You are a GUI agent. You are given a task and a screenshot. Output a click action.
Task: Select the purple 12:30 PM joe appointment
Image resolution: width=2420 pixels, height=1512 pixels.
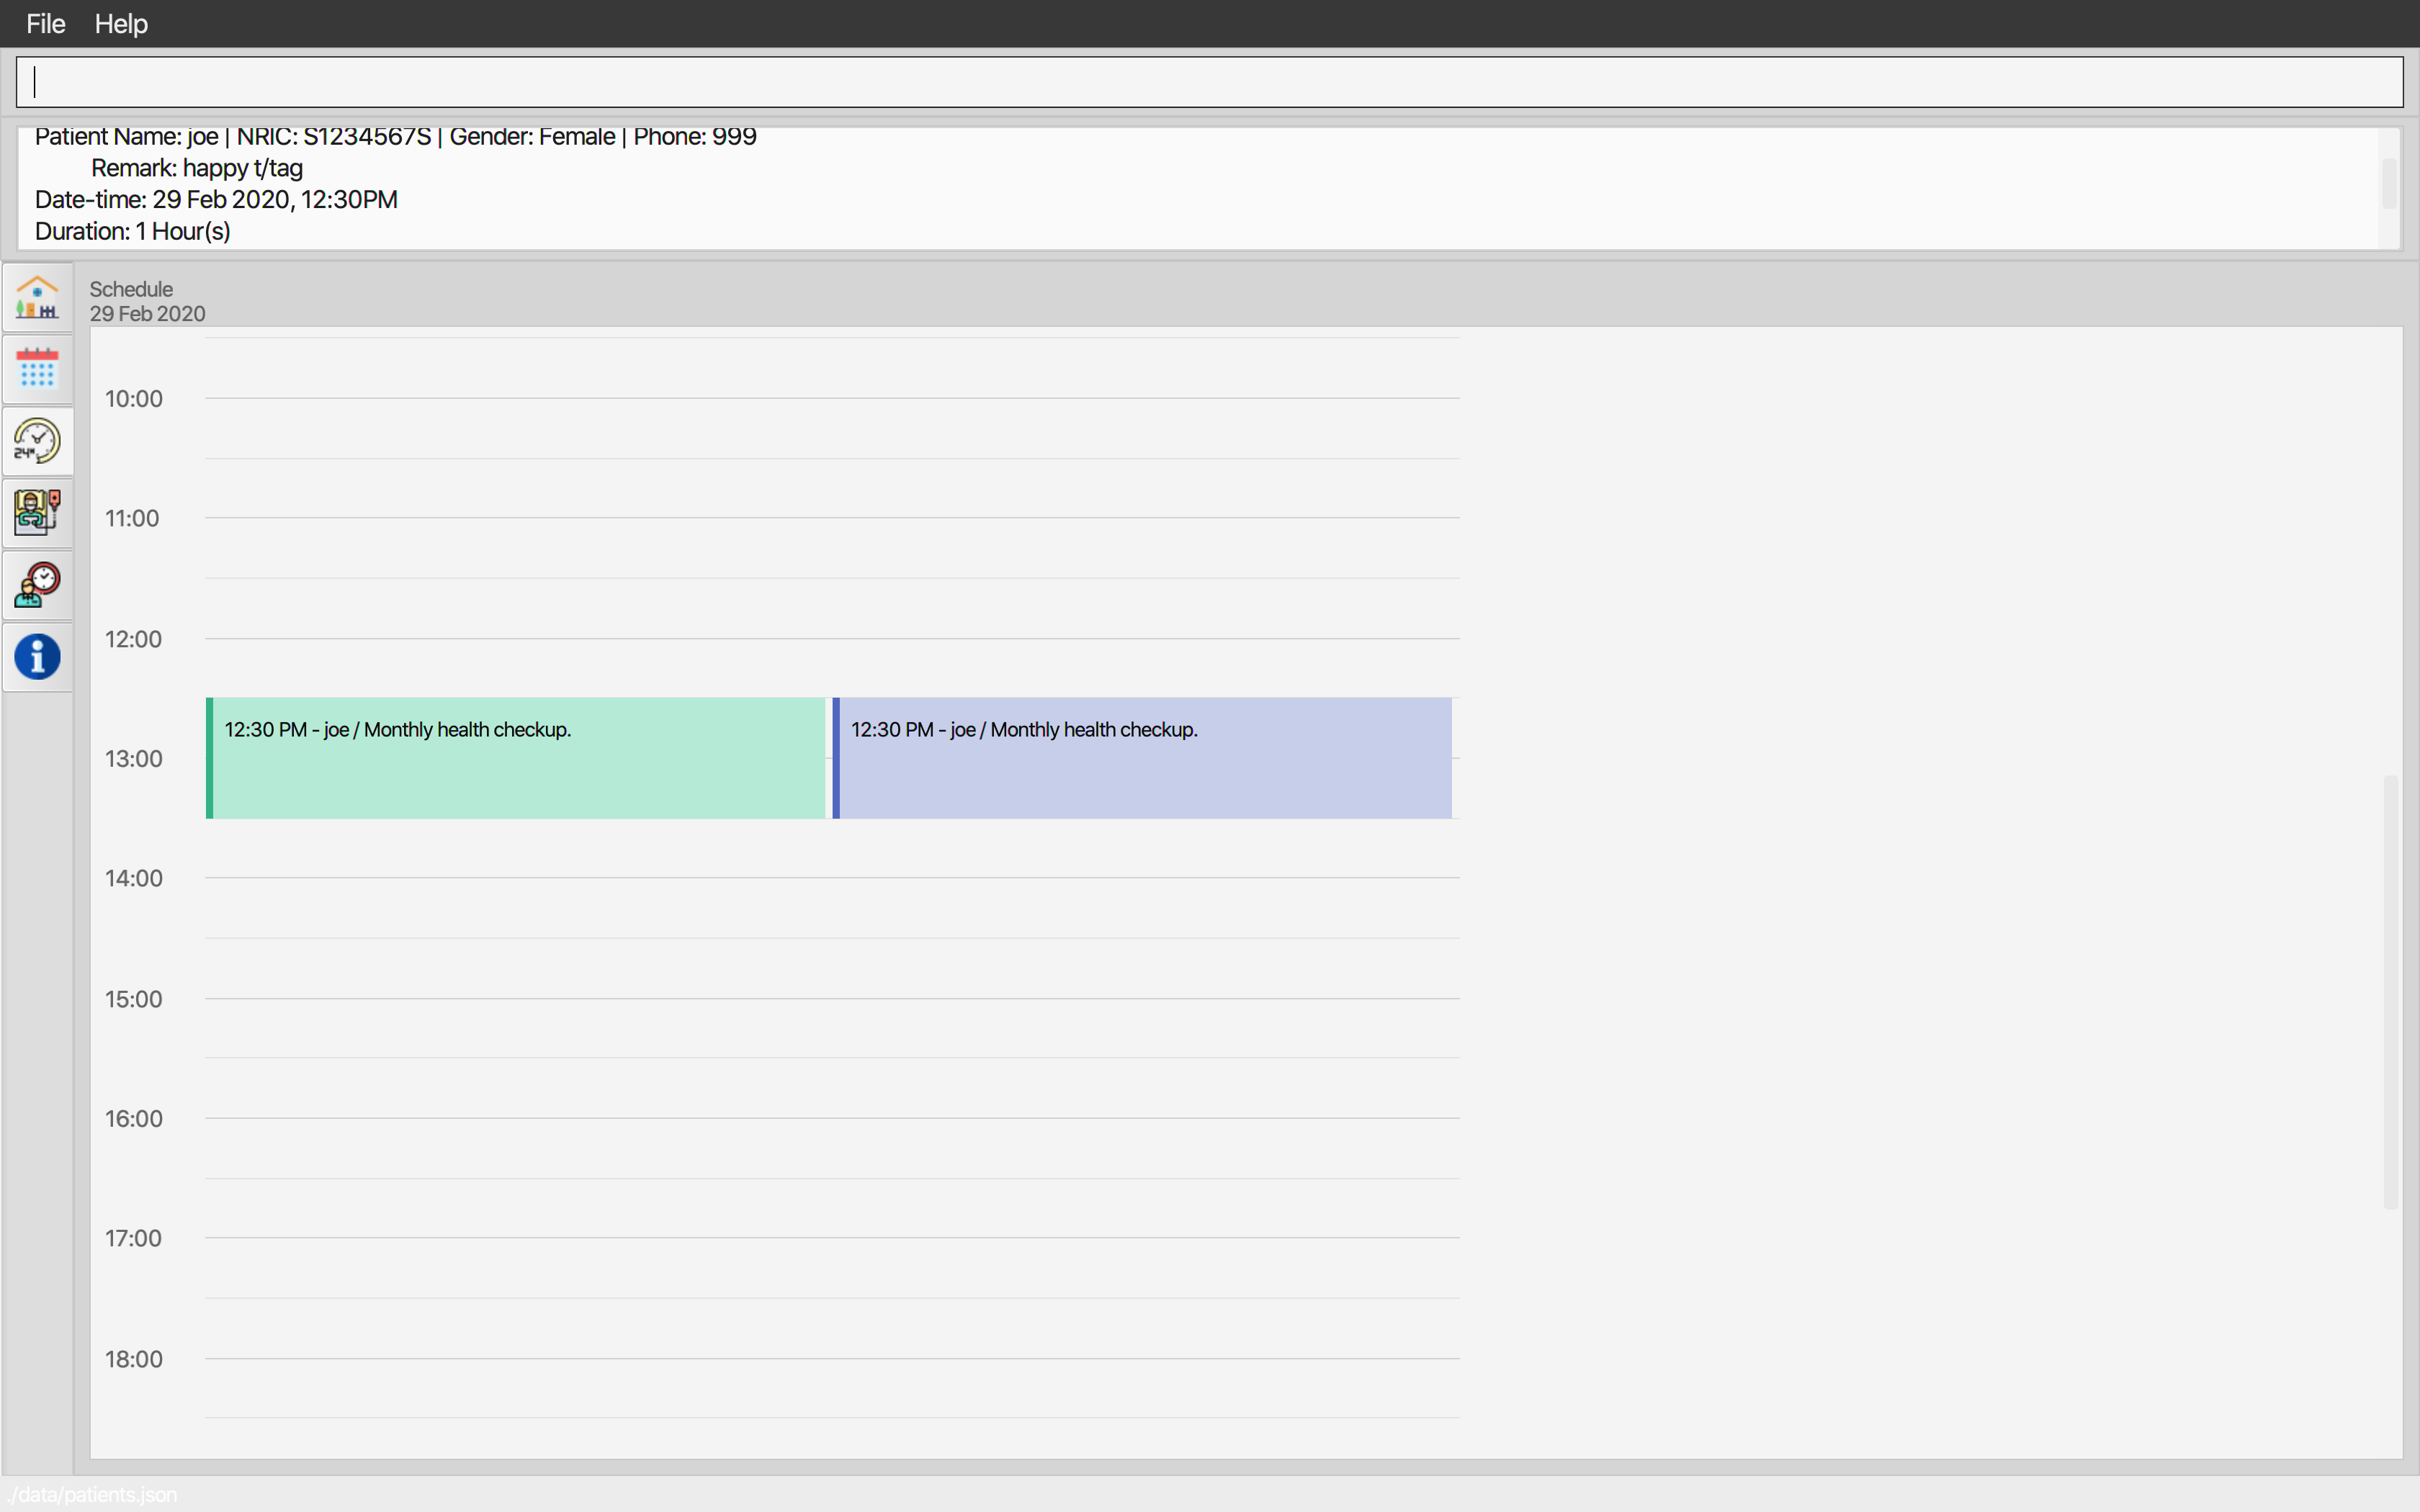[1142, 758]
